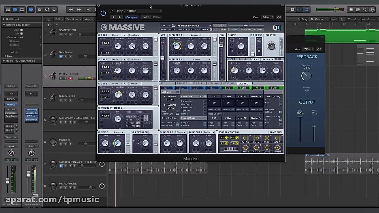Screen dimensions: 379x213
Task: Click the List Editors icon in top toolbar
Action: (350, 9)
